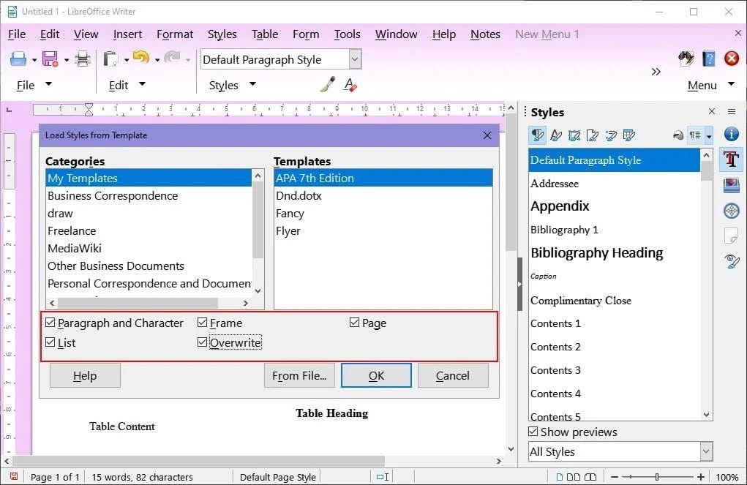Screen dimensions: 747x485
Task: Select the Fancy template from the Templates list
Action: (290, 213)
